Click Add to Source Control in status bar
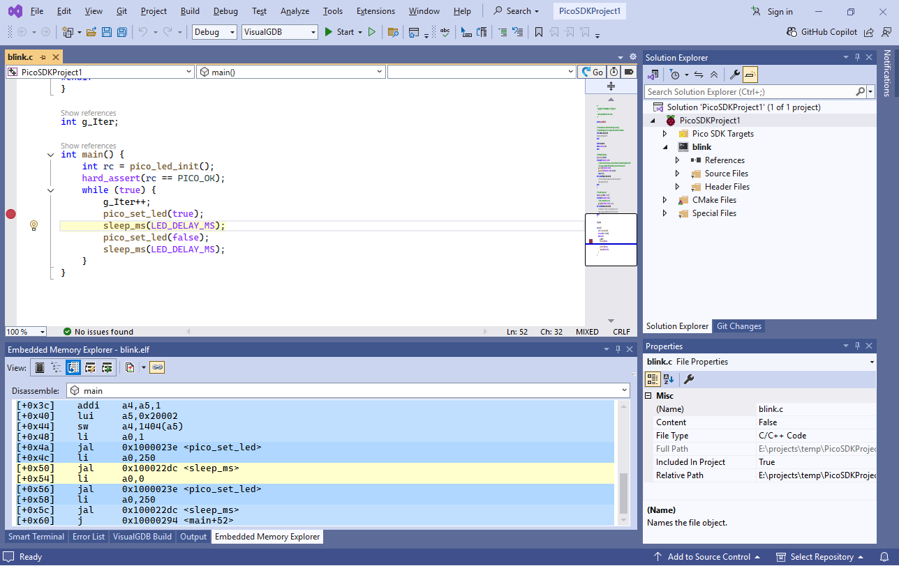899x566 pixels. point(708,557)
